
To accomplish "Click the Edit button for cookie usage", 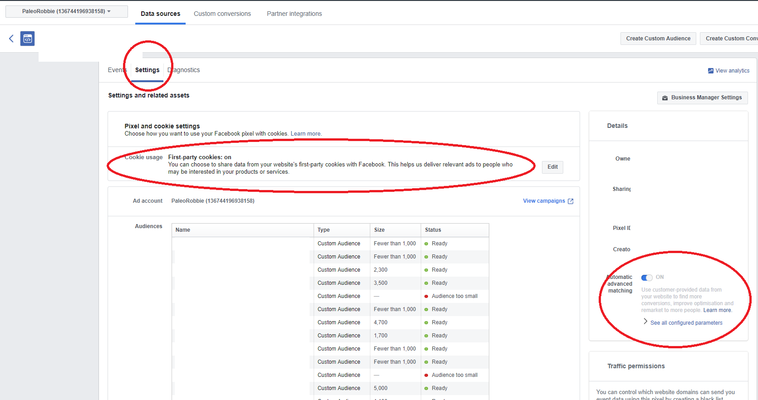I will coord(552,167).
